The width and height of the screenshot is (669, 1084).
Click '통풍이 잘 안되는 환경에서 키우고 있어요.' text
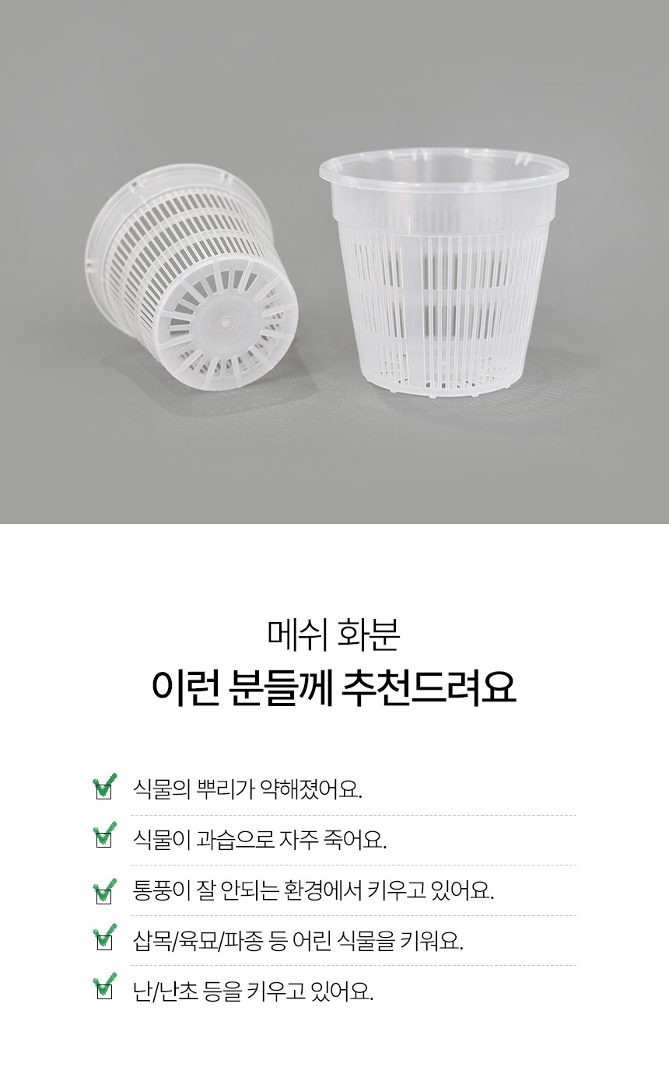[x=314, y=890]
